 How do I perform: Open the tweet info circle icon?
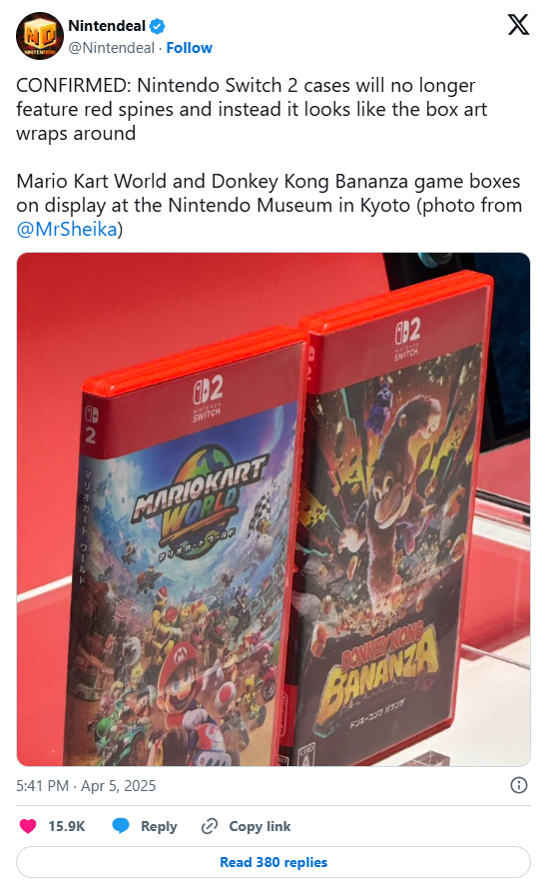518,785
